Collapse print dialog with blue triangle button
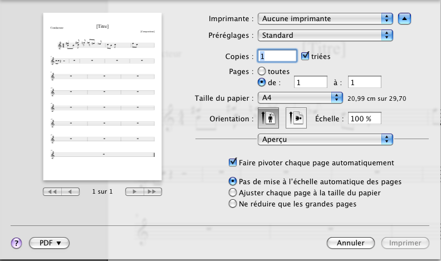Image resolution: width=441 pixels, height=261 pixels. click(405, 19)
